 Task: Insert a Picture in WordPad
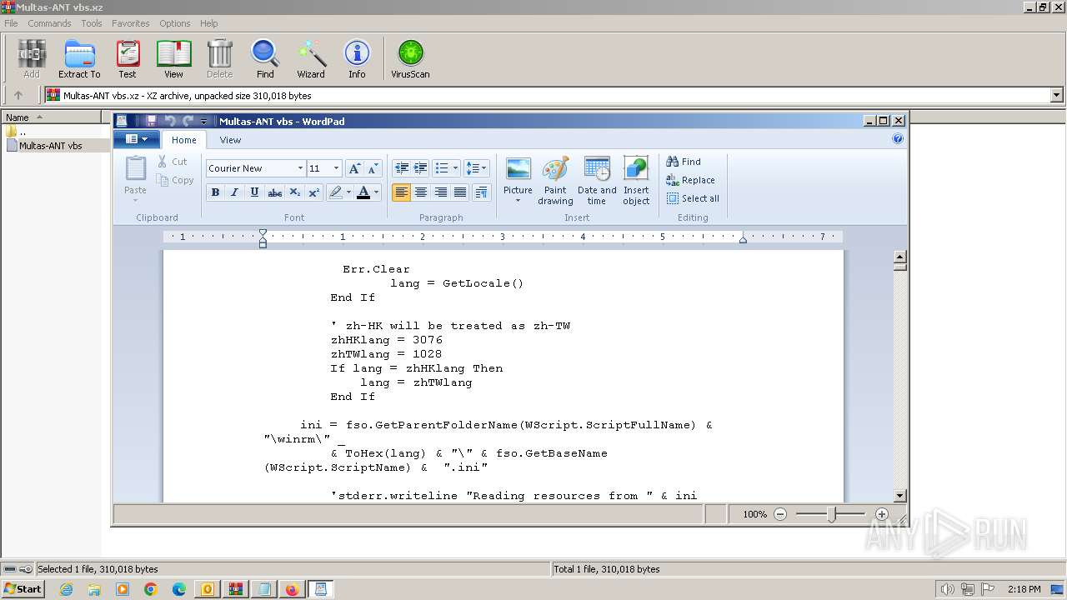(518, 180)
